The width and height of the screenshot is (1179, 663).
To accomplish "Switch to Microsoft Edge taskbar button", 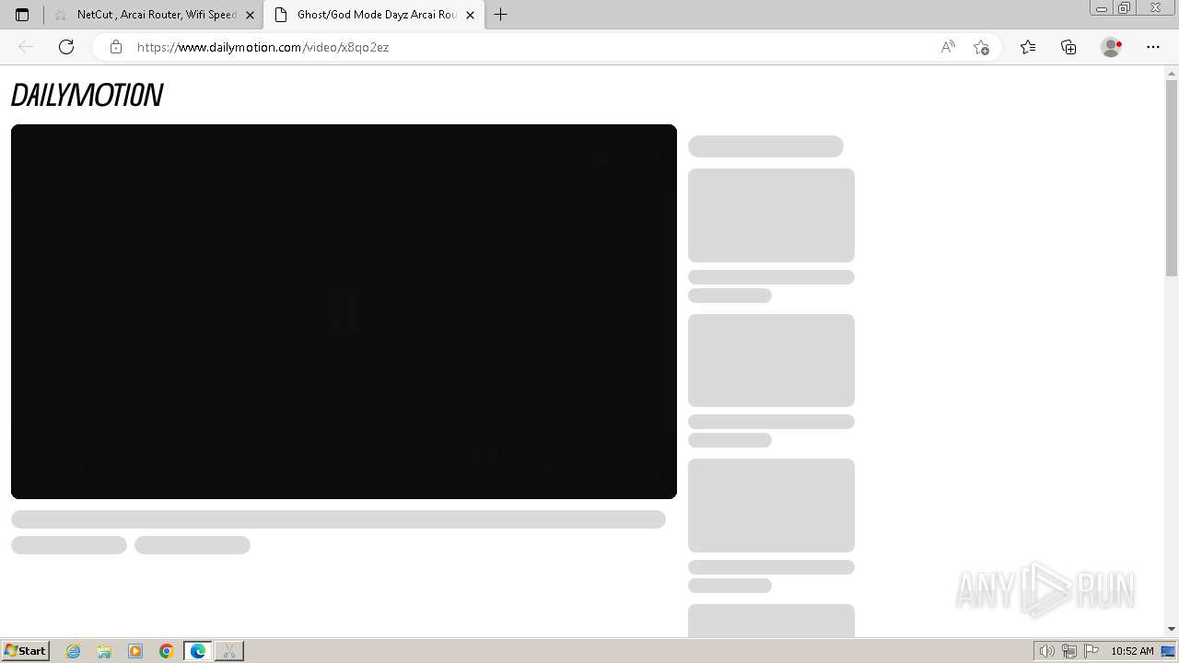I will tap(198, 651).
